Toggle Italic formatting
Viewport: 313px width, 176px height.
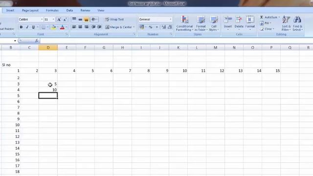[x=27, y=27]
